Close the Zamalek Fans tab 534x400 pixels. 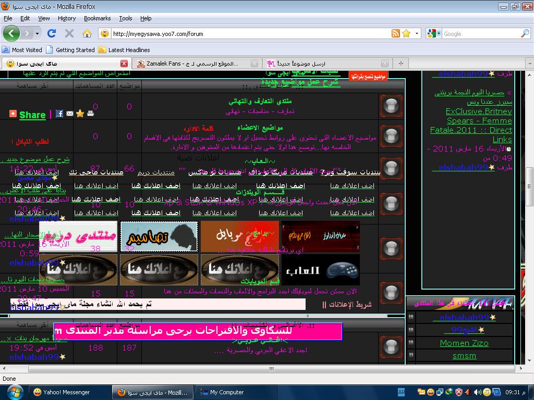pos(254,64)
